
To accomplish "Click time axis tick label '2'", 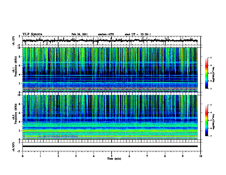I will pyautogui.click(x=58, y=156).
